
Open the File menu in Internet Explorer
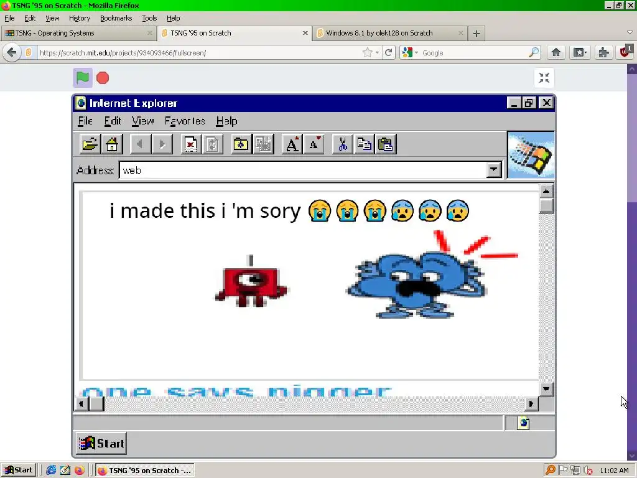click(85, 121)
